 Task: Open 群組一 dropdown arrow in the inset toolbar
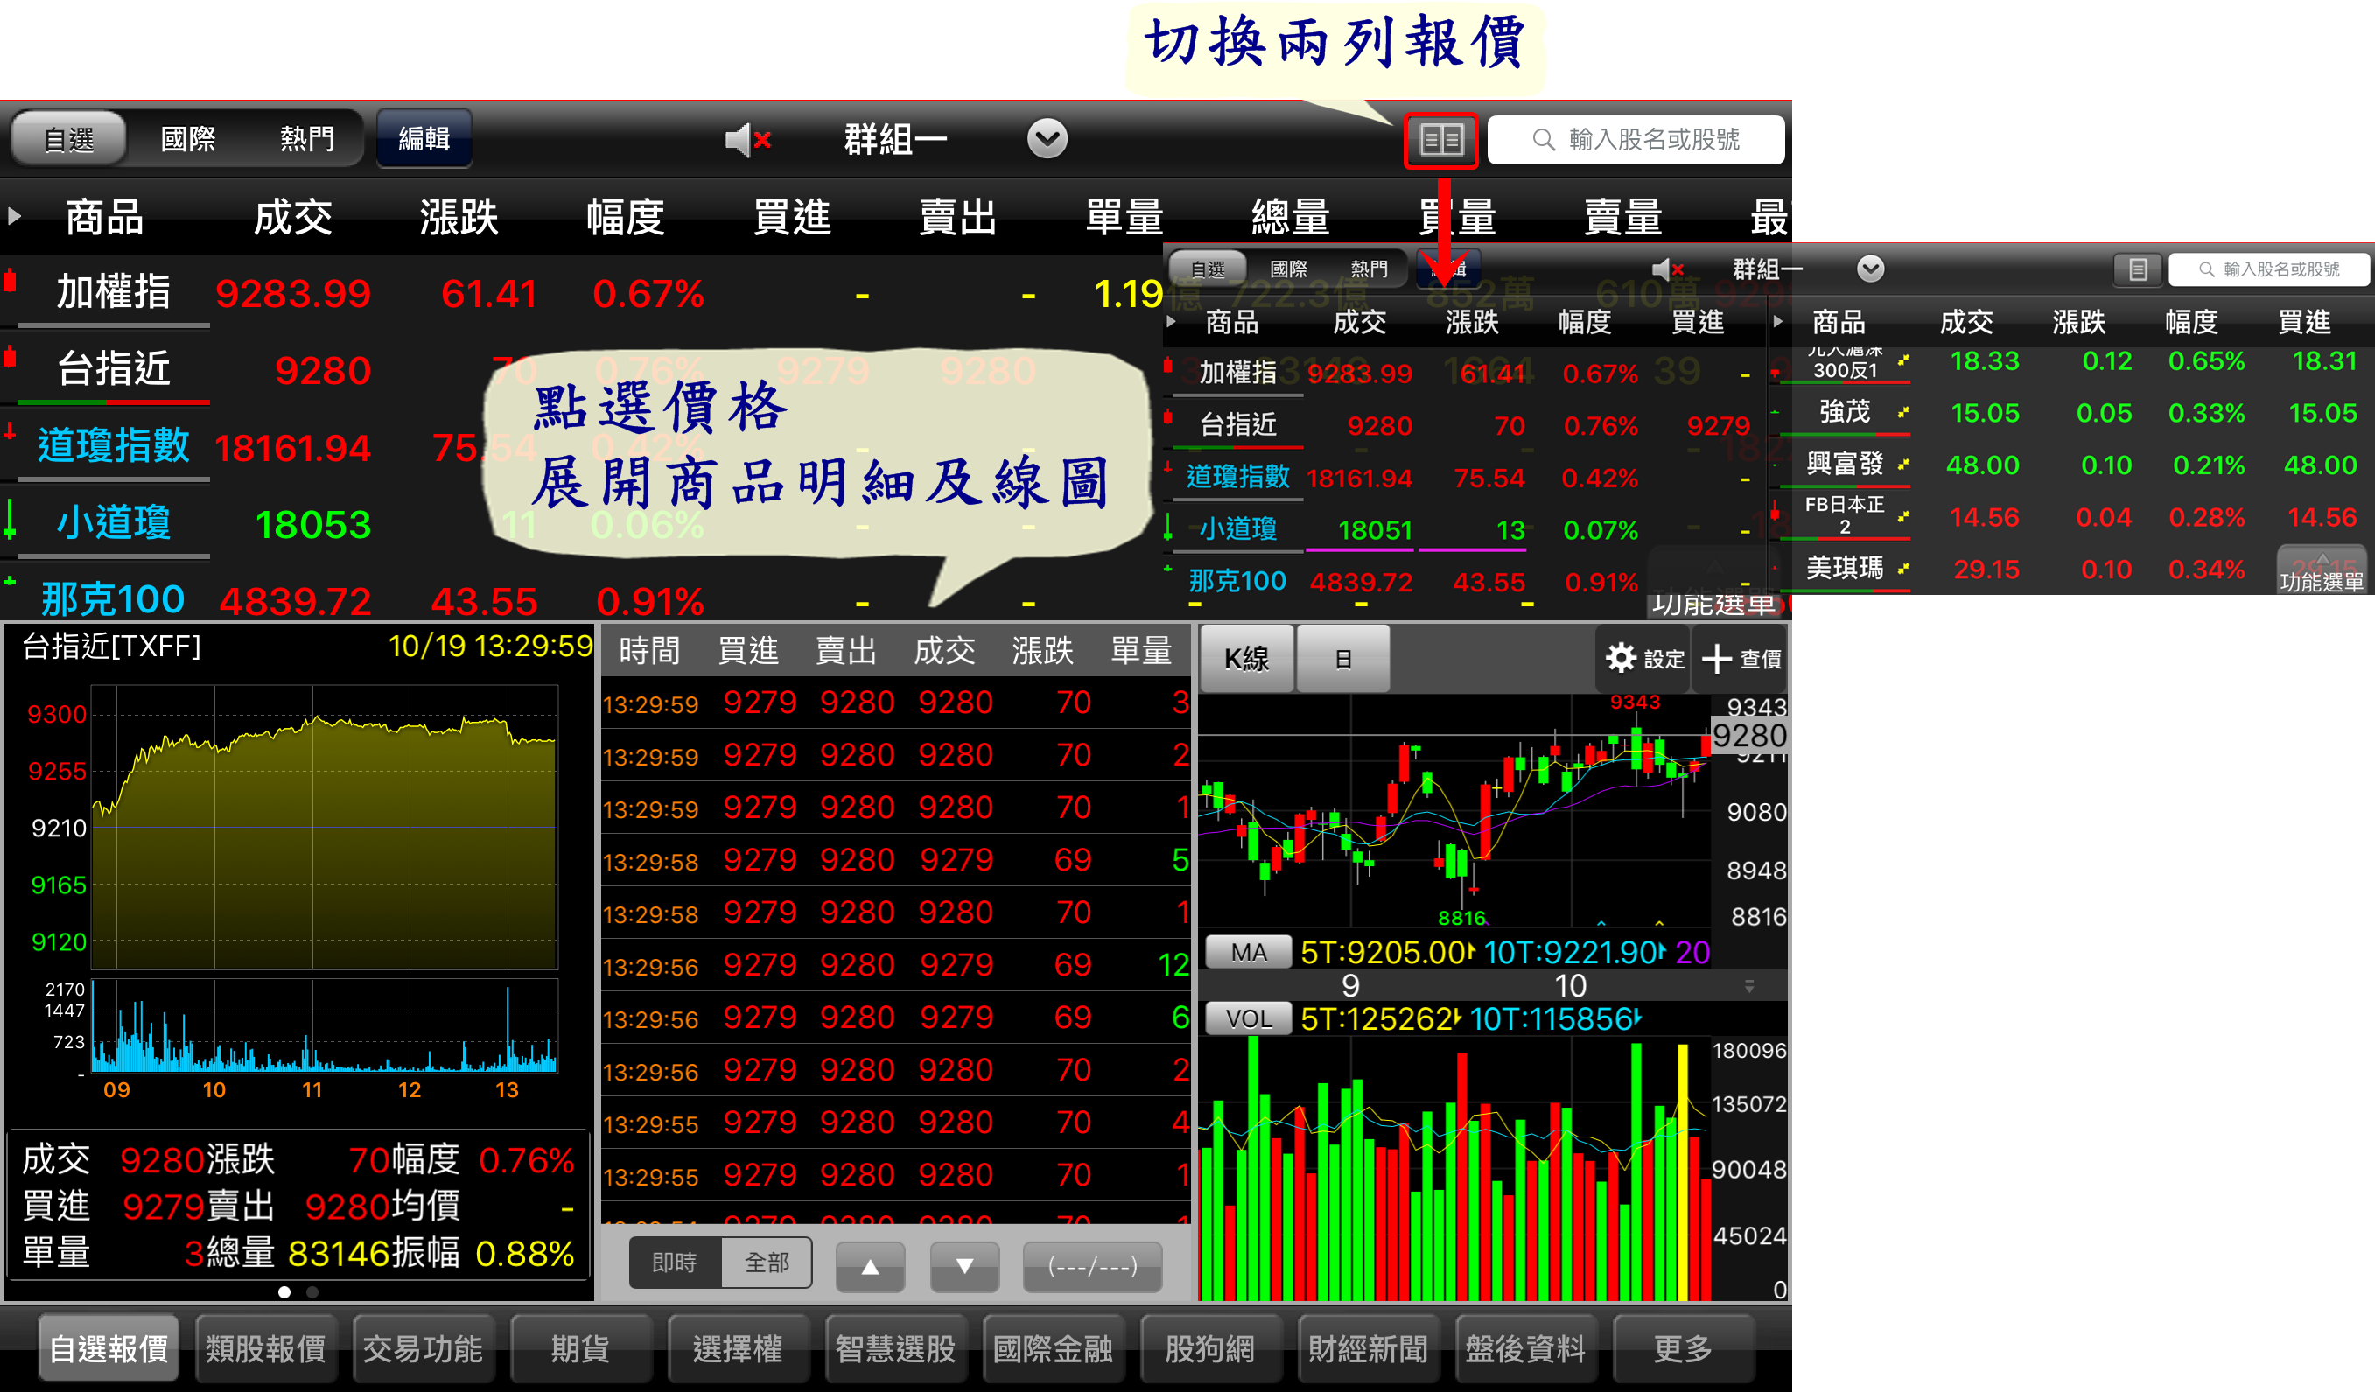pyautogui.click(x=1870, y=269)
